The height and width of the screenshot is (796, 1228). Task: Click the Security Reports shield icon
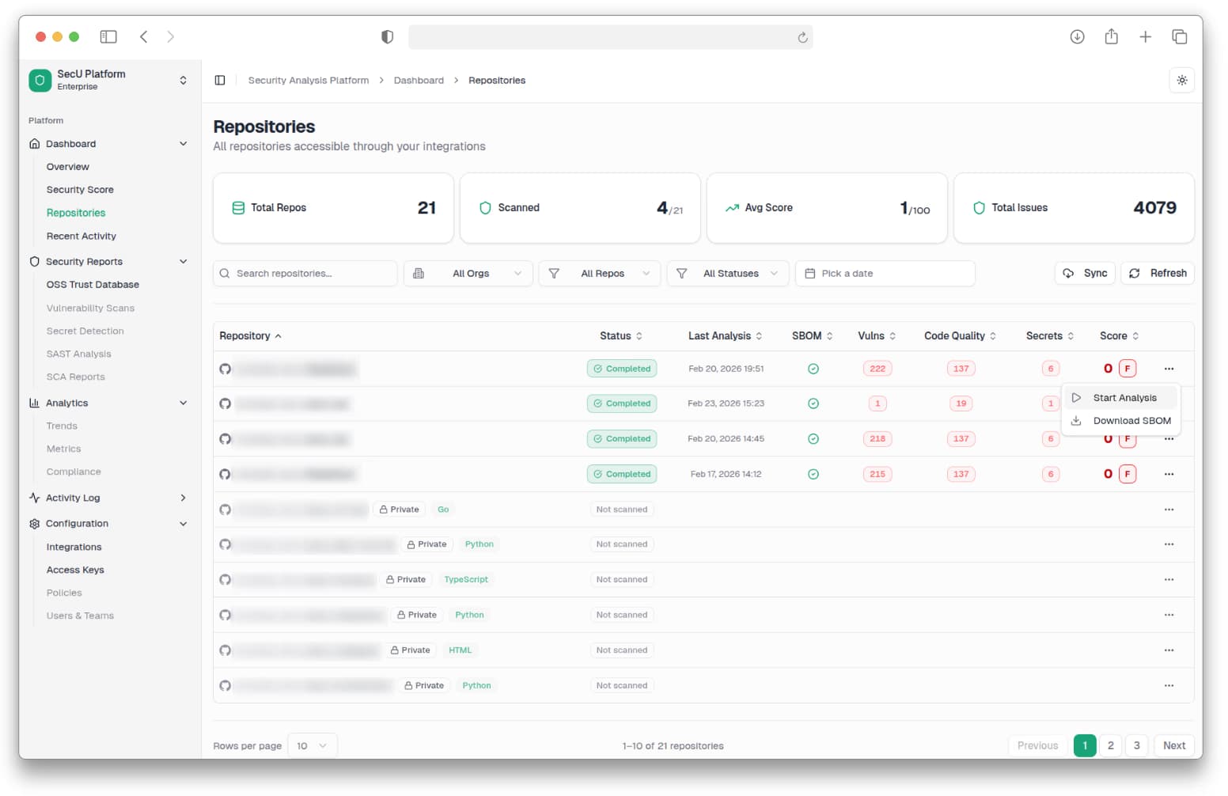(x=34, y=261)
